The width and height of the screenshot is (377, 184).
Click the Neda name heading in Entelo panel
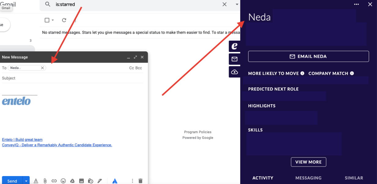pyautogui.click(x=260, y=17)
